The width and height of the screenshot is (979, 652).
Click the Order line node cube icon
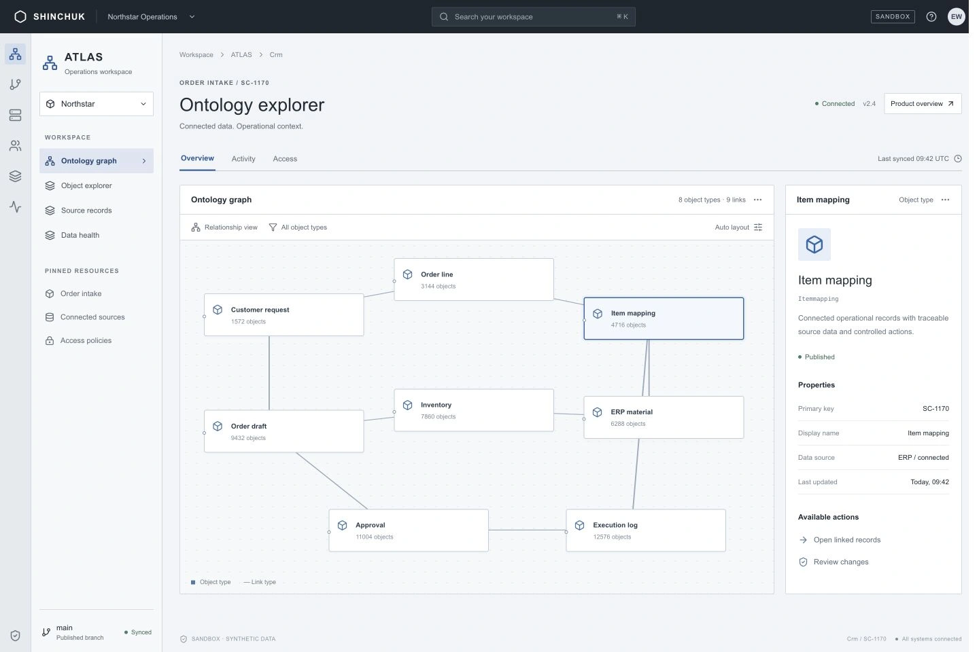[408, 274]
